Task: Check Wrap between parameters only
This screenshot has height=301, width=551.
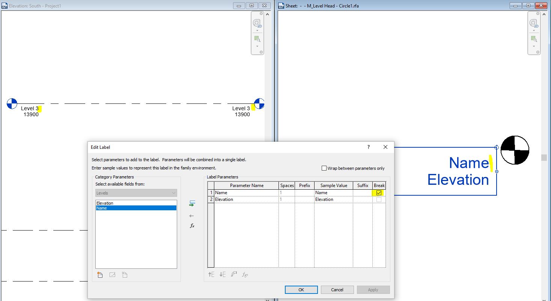Action: [324, 168]
